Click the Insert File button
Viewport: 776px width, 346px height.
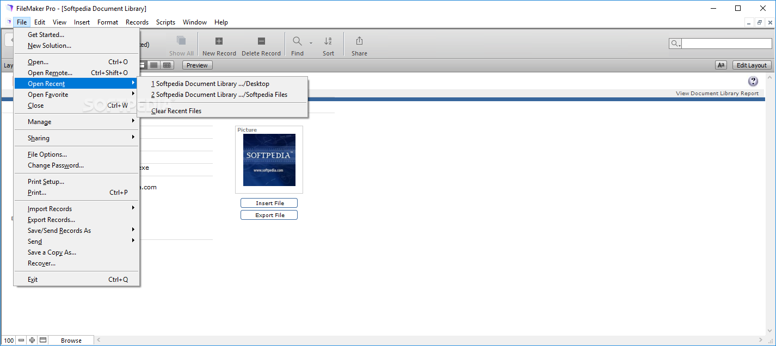point(270,203)
